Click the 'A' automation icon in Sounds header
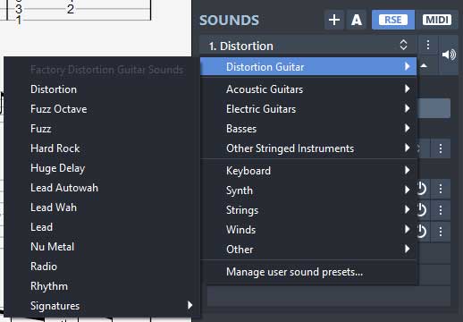 (357, 20)
